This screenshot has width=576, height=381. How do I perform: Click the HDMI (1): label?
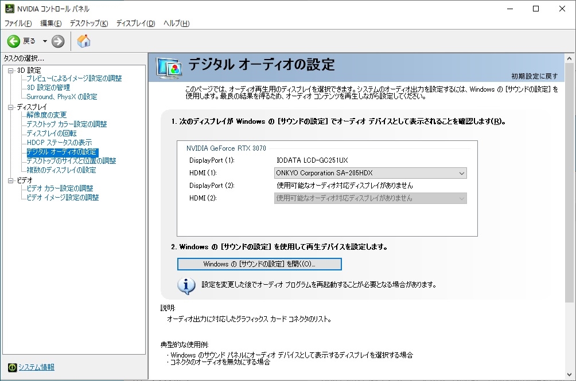point(203,172)
